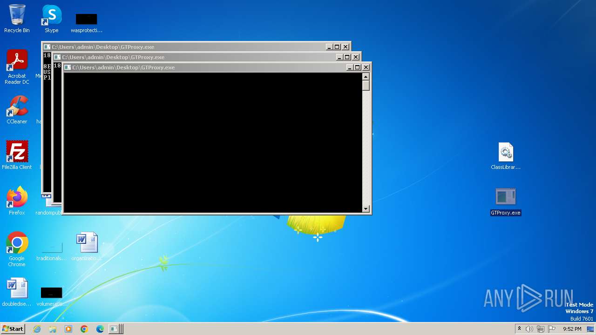Select the ClassLibrar... file icon
The width and height of the screenshot is (596, 335).
point(506,156)
